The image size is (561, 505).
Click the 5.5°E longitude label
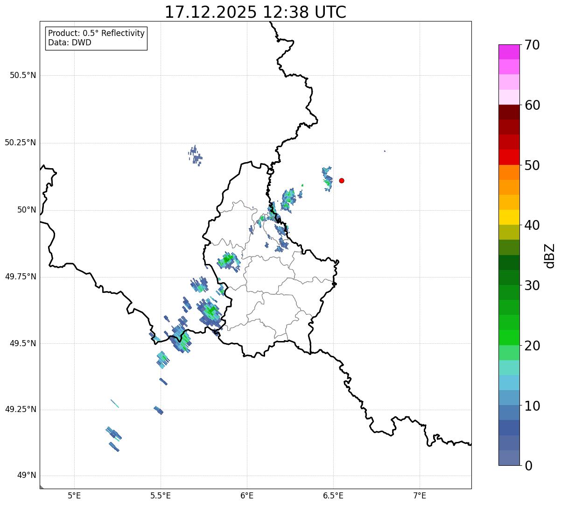tap(161, 495)
